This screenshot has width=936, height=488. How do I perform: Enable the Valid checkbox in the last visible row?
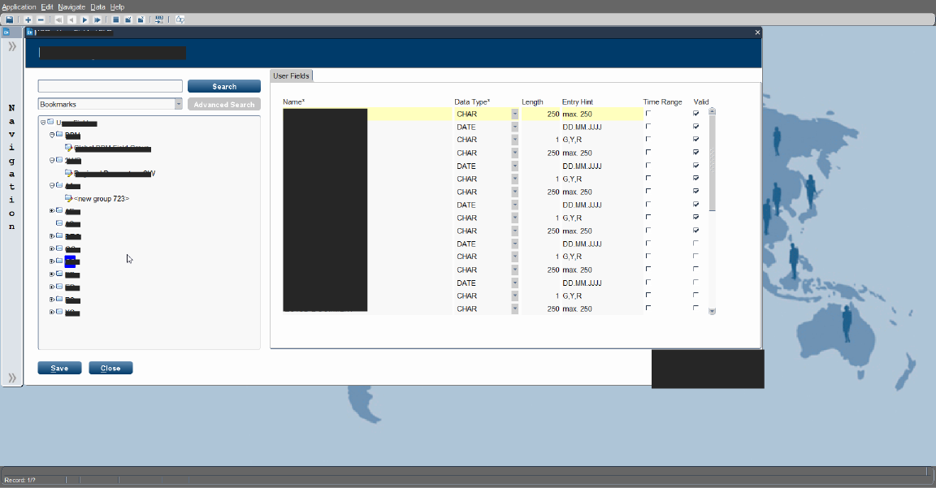[695, 309]
